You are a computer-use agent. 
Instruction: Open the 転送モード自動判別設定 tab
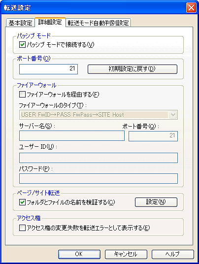point(99,23)
